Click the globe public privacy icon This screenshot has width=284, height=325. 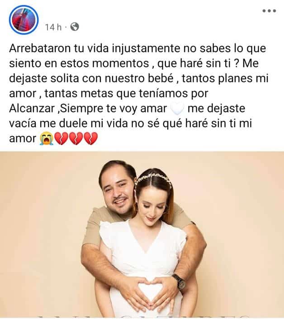tap(75, 27)
